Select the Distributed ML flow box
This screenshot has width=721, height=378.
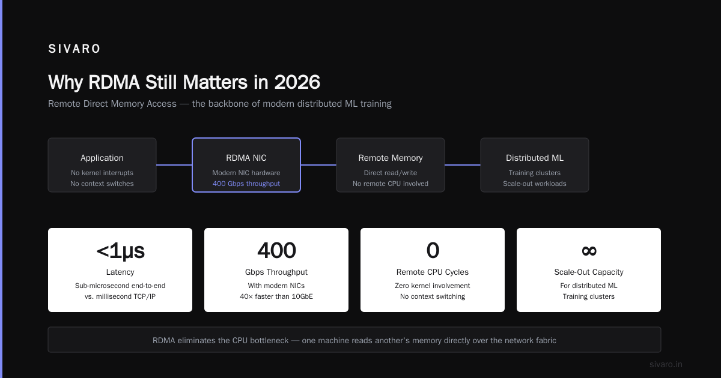pyautogui.click(x=535, y=165)
